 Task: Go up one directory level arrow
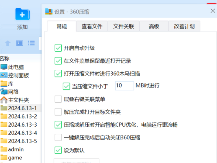[x=8, y=43]
